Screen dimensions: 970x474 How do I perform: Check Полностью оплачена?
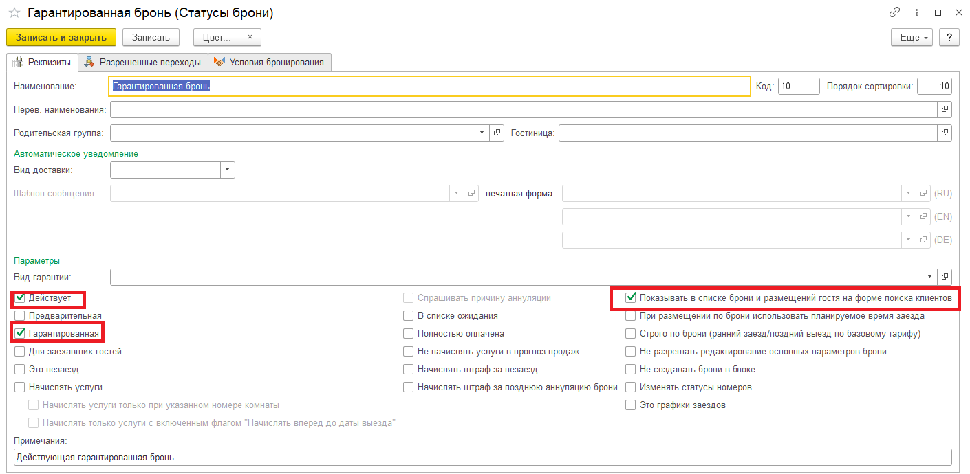coord(409,334)
